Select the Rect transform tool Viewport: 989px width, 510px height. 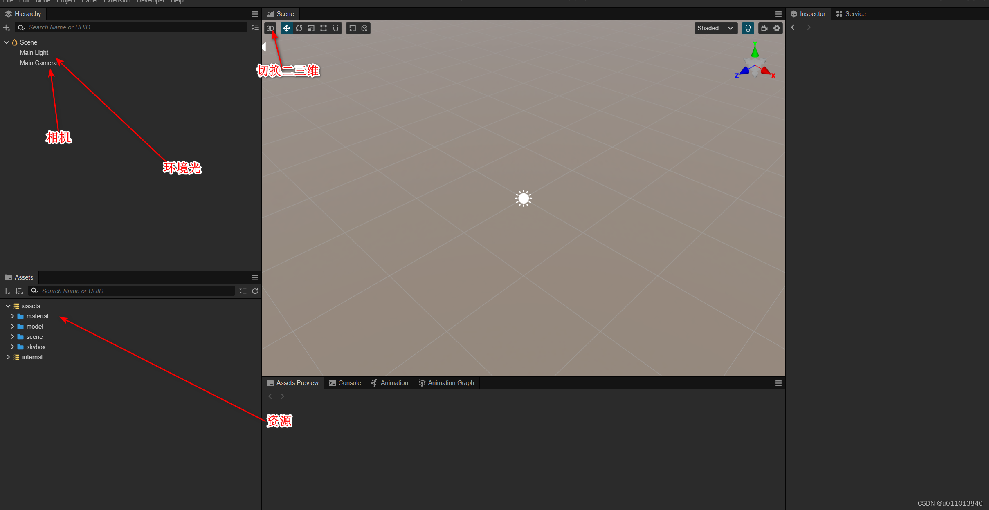[x=324, y=28]
